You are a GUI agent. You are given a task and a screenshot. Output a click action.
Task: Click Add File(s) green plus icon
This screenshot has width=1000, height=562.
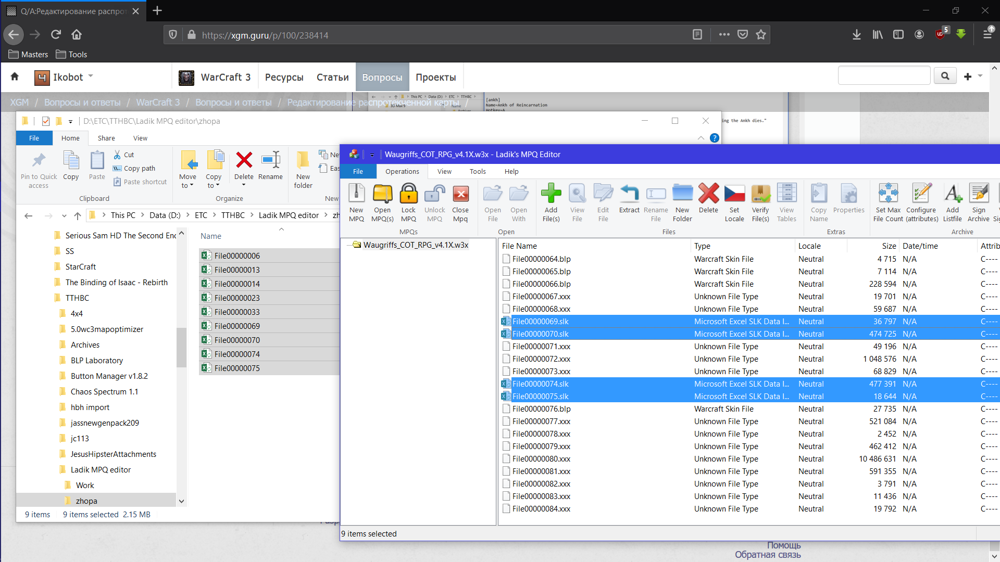point(551,194)
